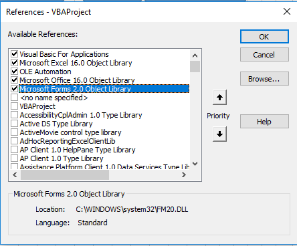297x246 pixels.
Task: Confirm references with OK button
Action: tap(264, 37)
